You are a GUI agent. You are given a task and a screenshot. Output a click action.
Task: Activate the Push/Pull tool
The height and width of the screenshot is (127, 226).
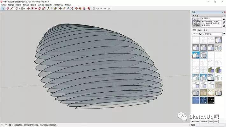tap(28, 9)
